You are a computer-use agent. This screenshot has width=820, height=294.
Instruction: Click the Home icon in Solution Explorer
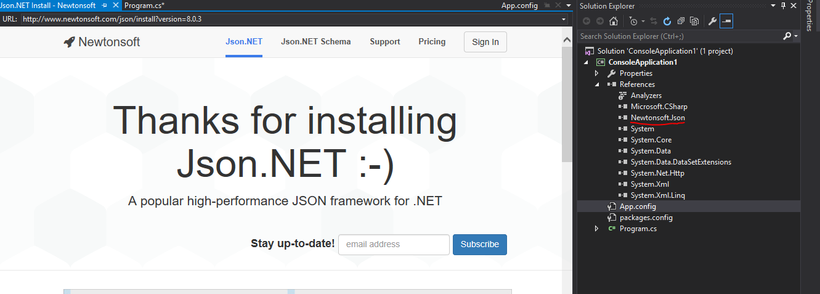pos(614,22)
